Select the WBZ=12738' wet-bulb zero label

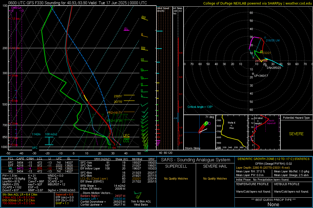click(x=114, y=120)
